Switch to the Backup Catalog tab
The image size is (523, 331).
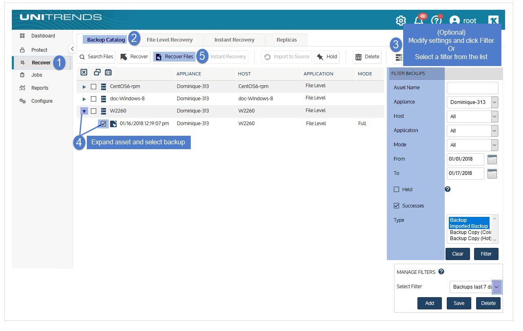[x=106, y=40]
